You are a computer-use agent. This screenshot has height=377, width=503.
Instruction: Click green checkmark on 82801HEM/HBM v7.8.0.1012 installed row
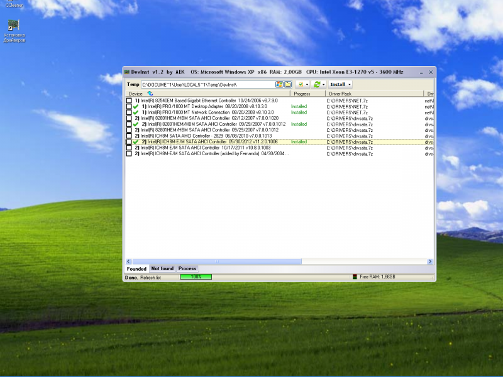[136, 124]
